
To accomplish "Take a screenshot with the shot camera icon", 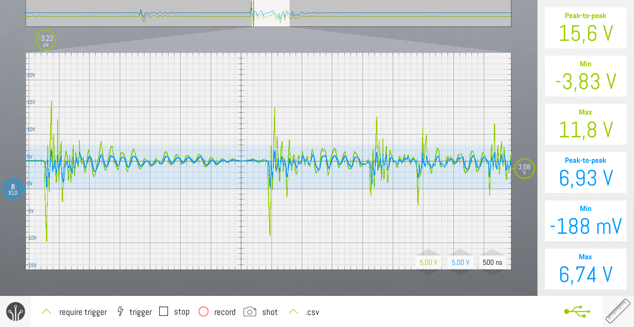I will [250, 312].
